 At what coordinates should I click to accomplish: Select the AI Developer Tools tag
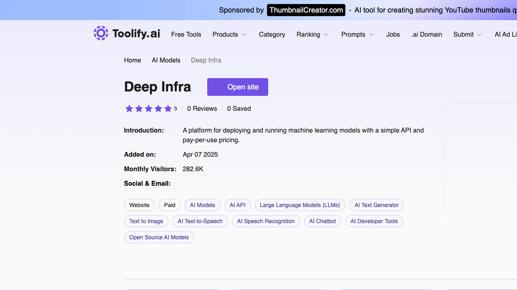click(374, 221)
